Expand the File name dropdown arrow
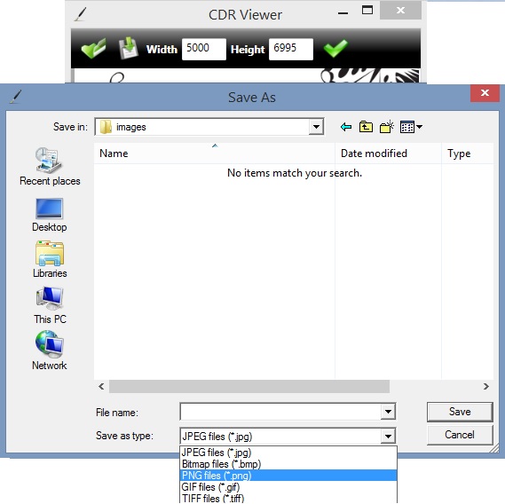The height and width of the screenshot is (504, 505). click(x=388, y=411)
